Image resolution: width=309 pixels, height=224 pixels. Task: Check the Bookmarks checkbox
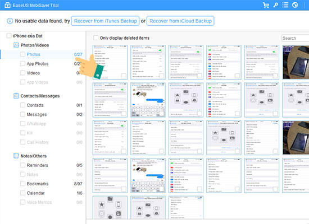(22, 184)
